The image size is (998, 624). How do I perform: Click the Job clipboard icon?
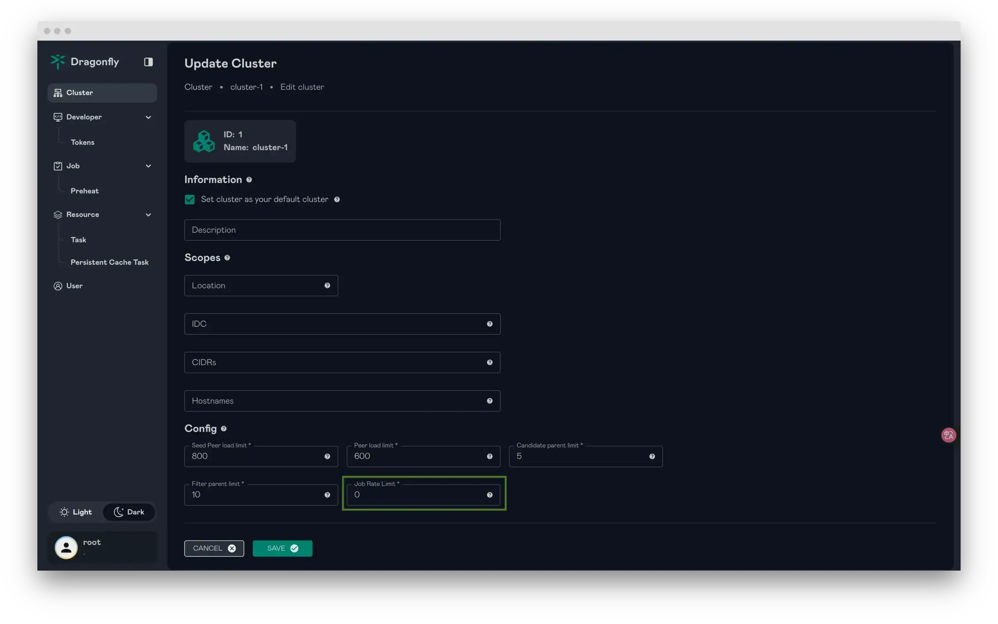[x=58, y=166]
